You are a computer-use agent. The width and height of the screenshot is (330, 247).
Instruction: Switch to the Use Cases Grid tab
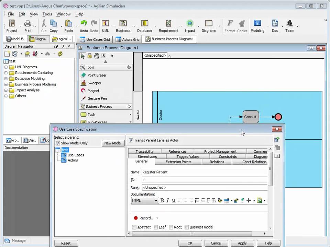pos(95,39)
